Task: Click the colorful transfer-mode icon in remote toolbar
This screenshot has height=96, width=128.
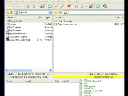Action: [91, 6]
